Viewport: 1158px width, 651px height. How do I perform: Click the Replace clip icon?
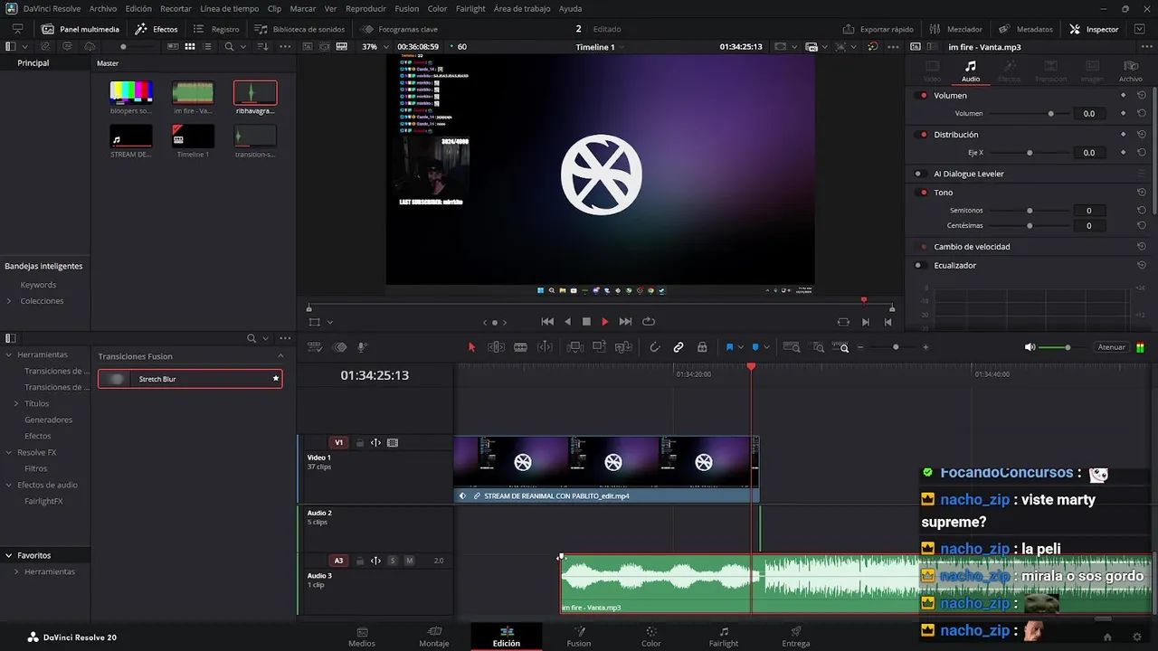[x=623, y=347]
